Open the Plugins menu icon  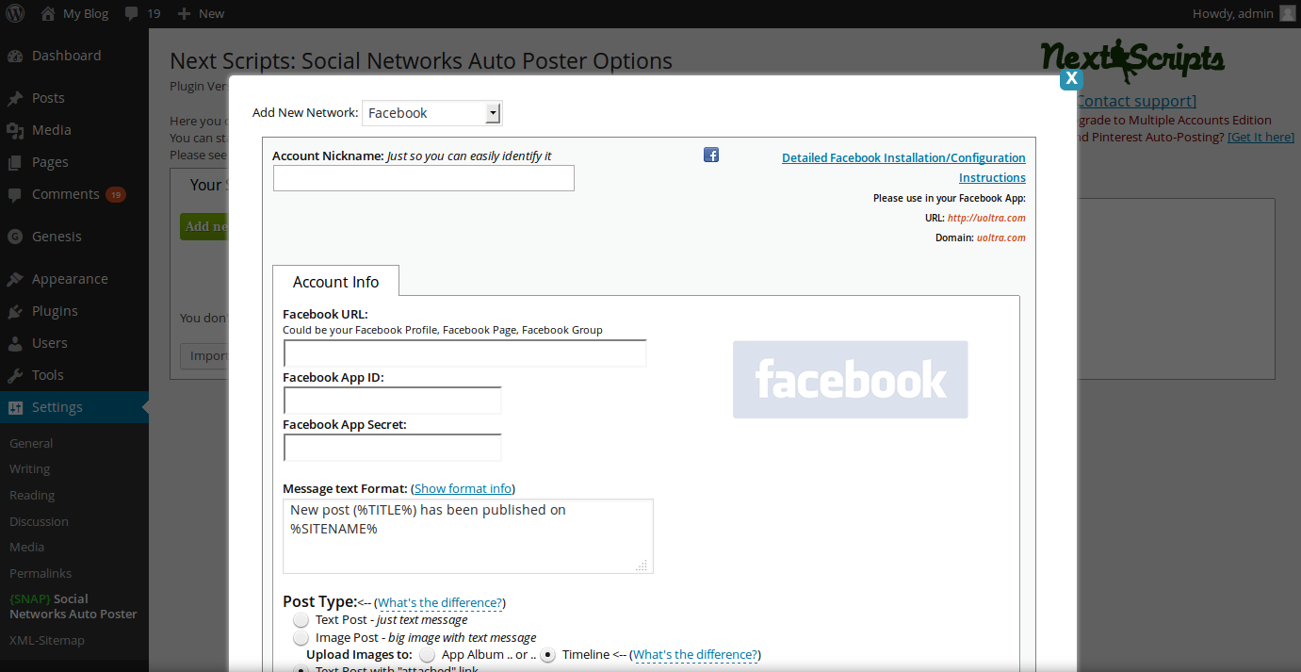pos(15,311)
